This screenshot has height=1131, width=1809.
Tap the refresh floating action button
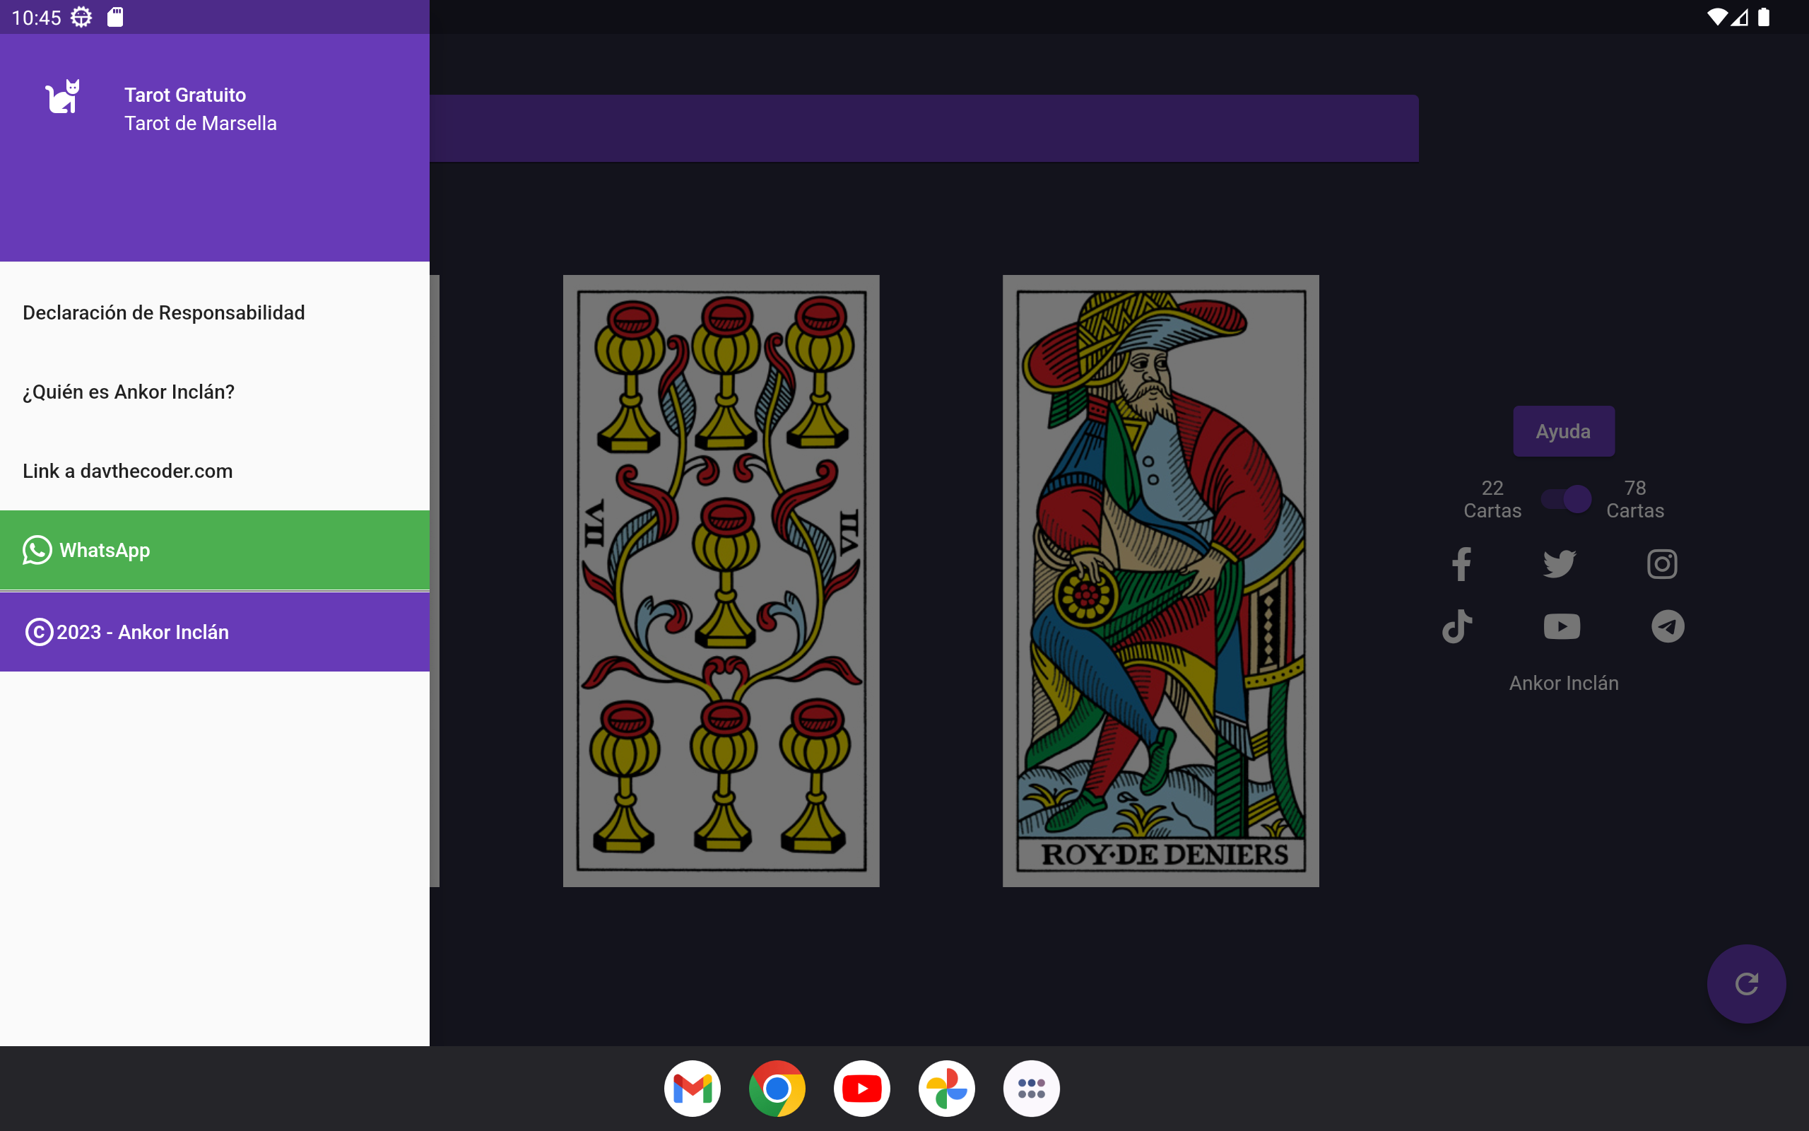[1746, 984]
